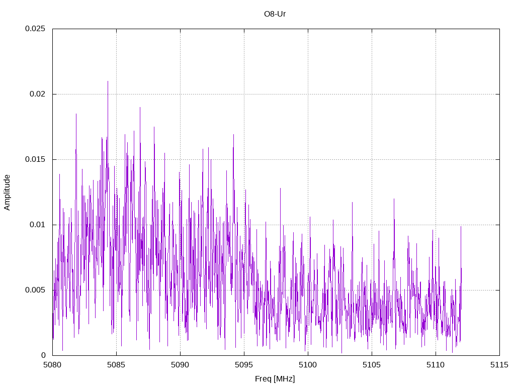Select y-axis tick label 0.02

[x=37, y=94]
